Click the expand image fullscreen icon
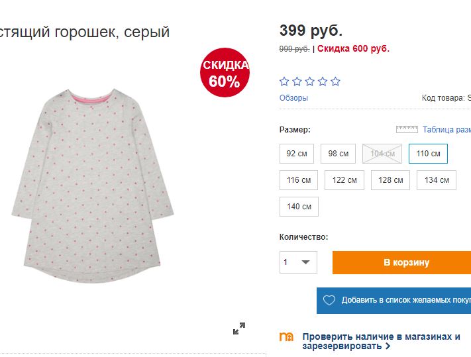This screenshot has width=471, height=357. 239,329
